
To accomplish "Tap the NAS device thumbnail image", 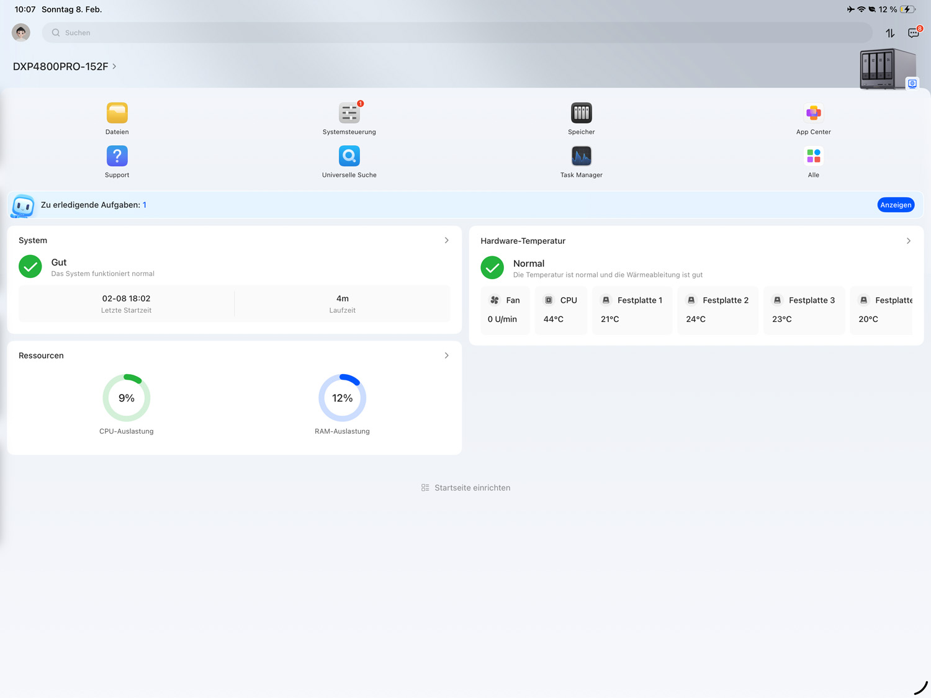I will 887,69.
